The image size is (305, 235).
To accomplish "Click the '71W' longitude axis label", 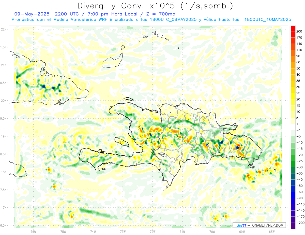I will (x=182, y=232).
